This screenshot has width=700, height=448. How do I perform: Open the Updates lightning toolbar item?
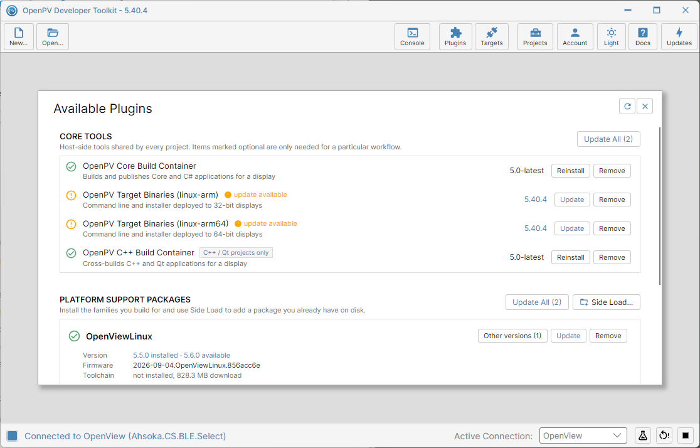pyautogui.click(x=679, y=36)
